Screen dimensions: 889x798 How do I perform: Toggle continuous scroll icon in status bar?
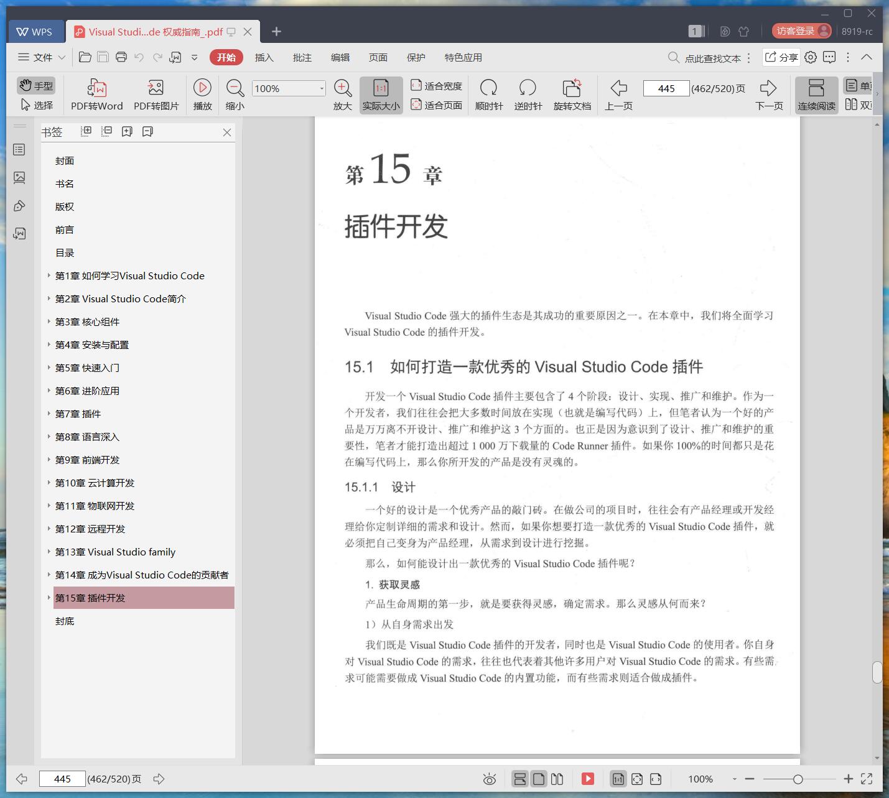click(519, 779)
